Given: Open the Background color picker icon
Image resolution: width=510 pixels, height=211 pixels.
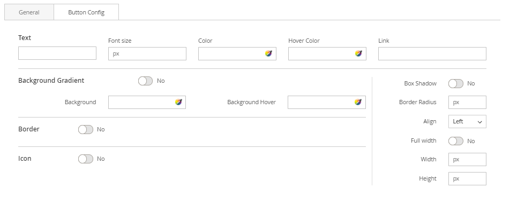Looking at the screenshot, I should [x=178, y=102].
